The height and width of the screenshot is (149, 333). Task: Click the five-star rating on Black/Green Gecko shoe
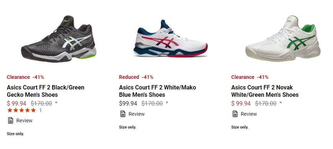point(21,110)
